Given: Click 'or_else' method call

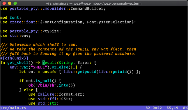Looking at the screenshot, I should pyautogui.click(x=60, y=67).
